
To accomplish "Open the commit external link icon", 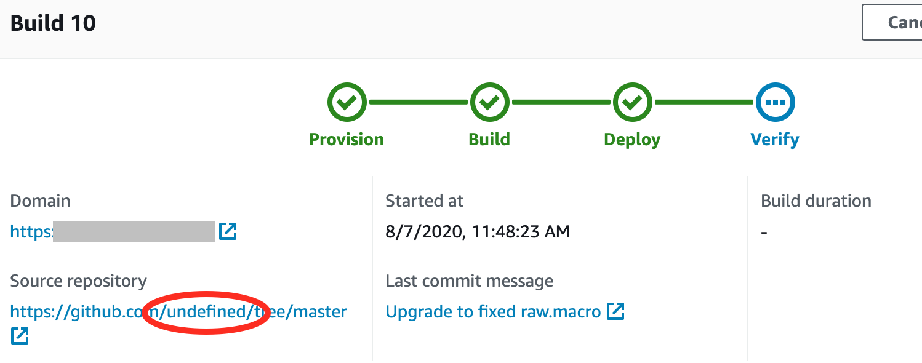I will (x=616, y=311).
